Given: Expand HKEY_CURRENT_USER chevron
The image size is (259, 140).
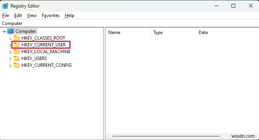Looking at the screenshot, I should click(10, 45).
